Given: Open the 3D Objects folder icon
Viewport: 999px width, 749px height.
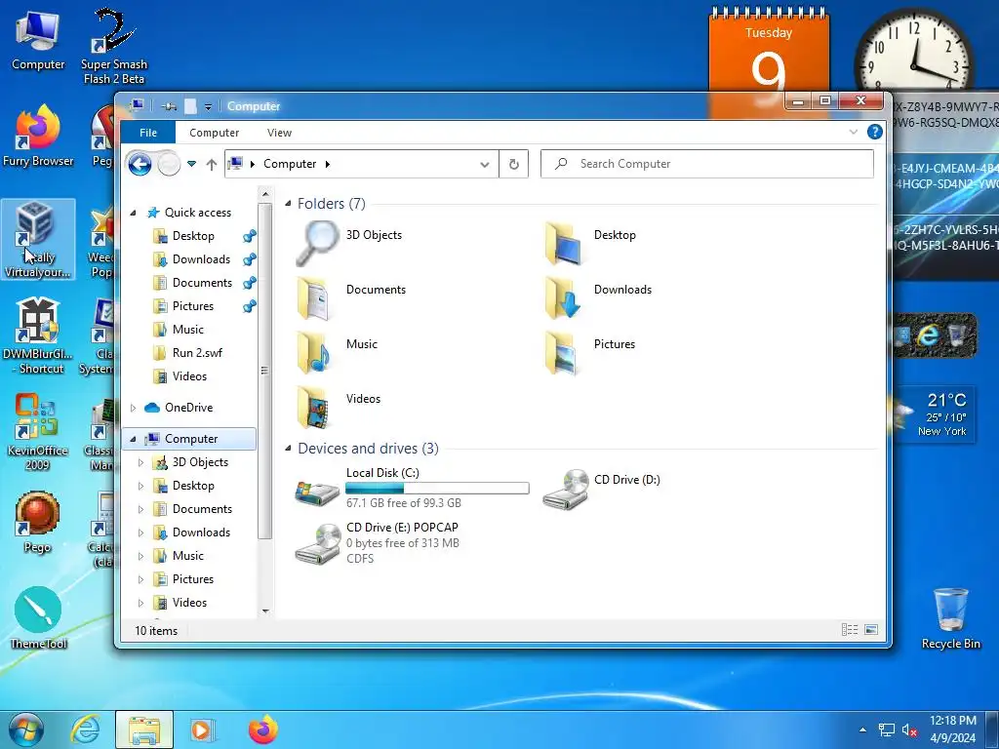Looking at the screenshot, I should point(318,243).
